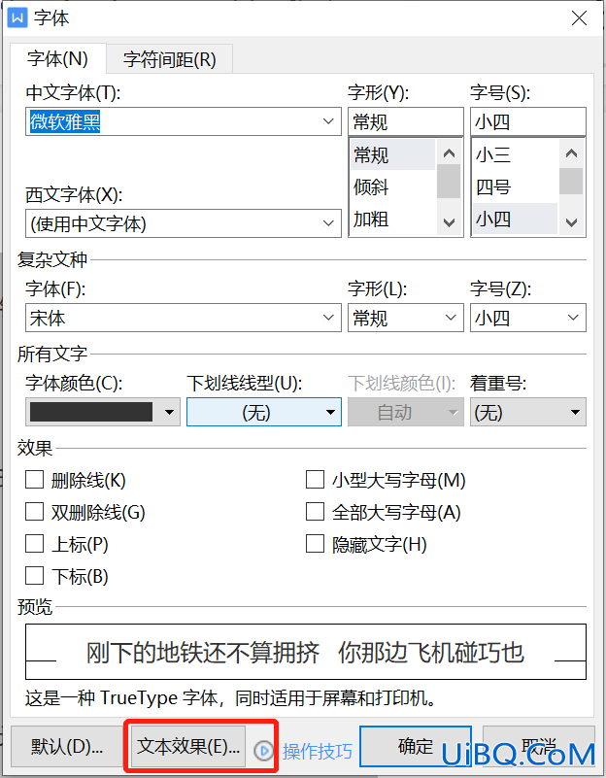The height and width of the screenshot is (778, 606).
Task: Select 加粗 in the 字形 list
Action: point(392,219)
